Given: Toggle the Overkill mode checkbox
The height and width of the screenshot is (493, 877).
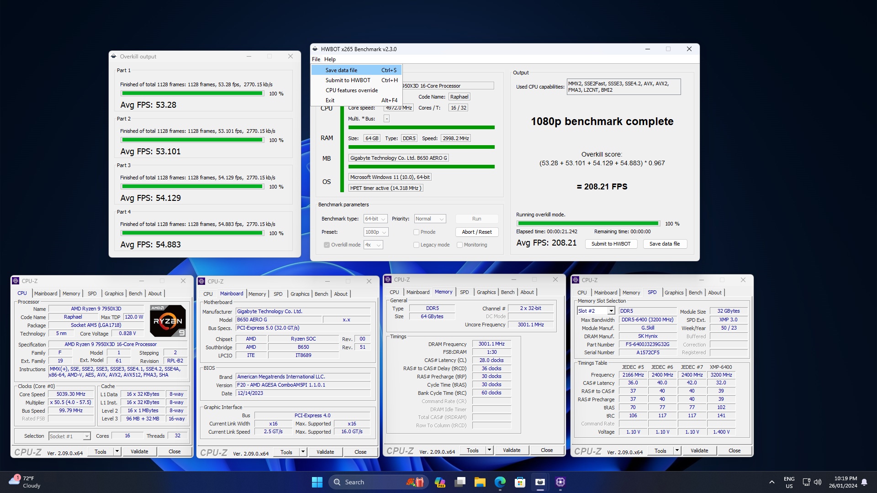Looking at the screenshot, I should click(x=327, y=245).
